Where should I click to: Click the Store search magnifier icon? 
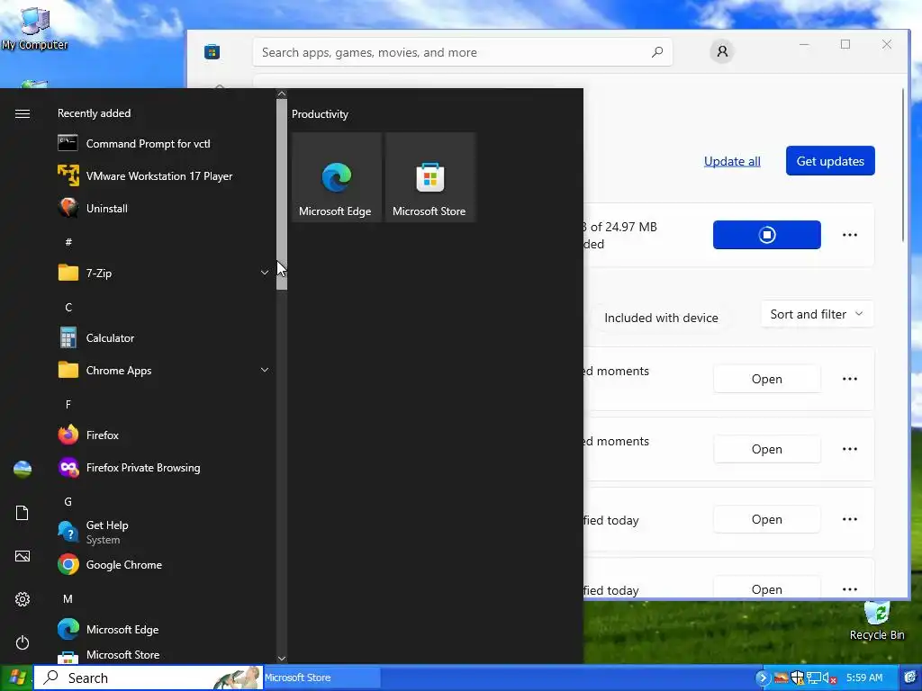coord(656,51)
